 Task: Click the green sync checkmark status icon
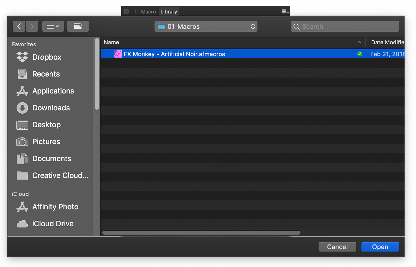pos(360,54)
